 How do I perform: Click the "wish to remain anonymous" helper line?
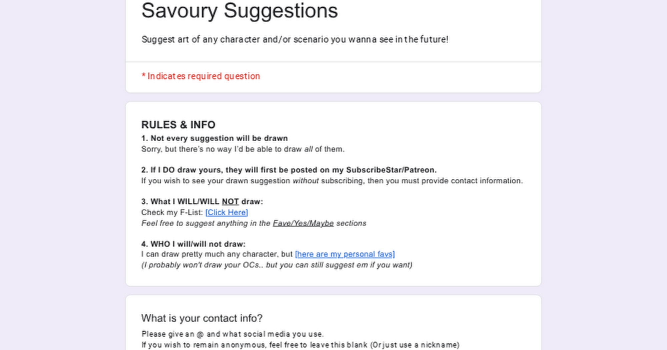pos(300,345)
